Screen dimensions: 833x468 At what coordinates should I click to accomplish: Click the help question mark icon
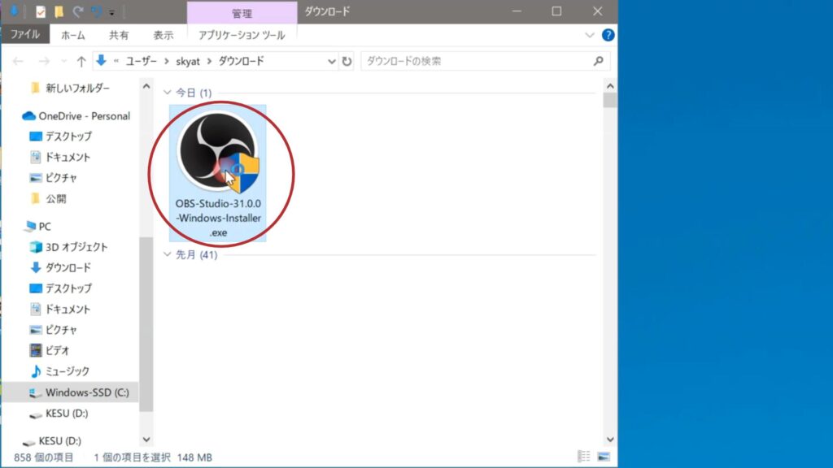(x=608, y=36)
